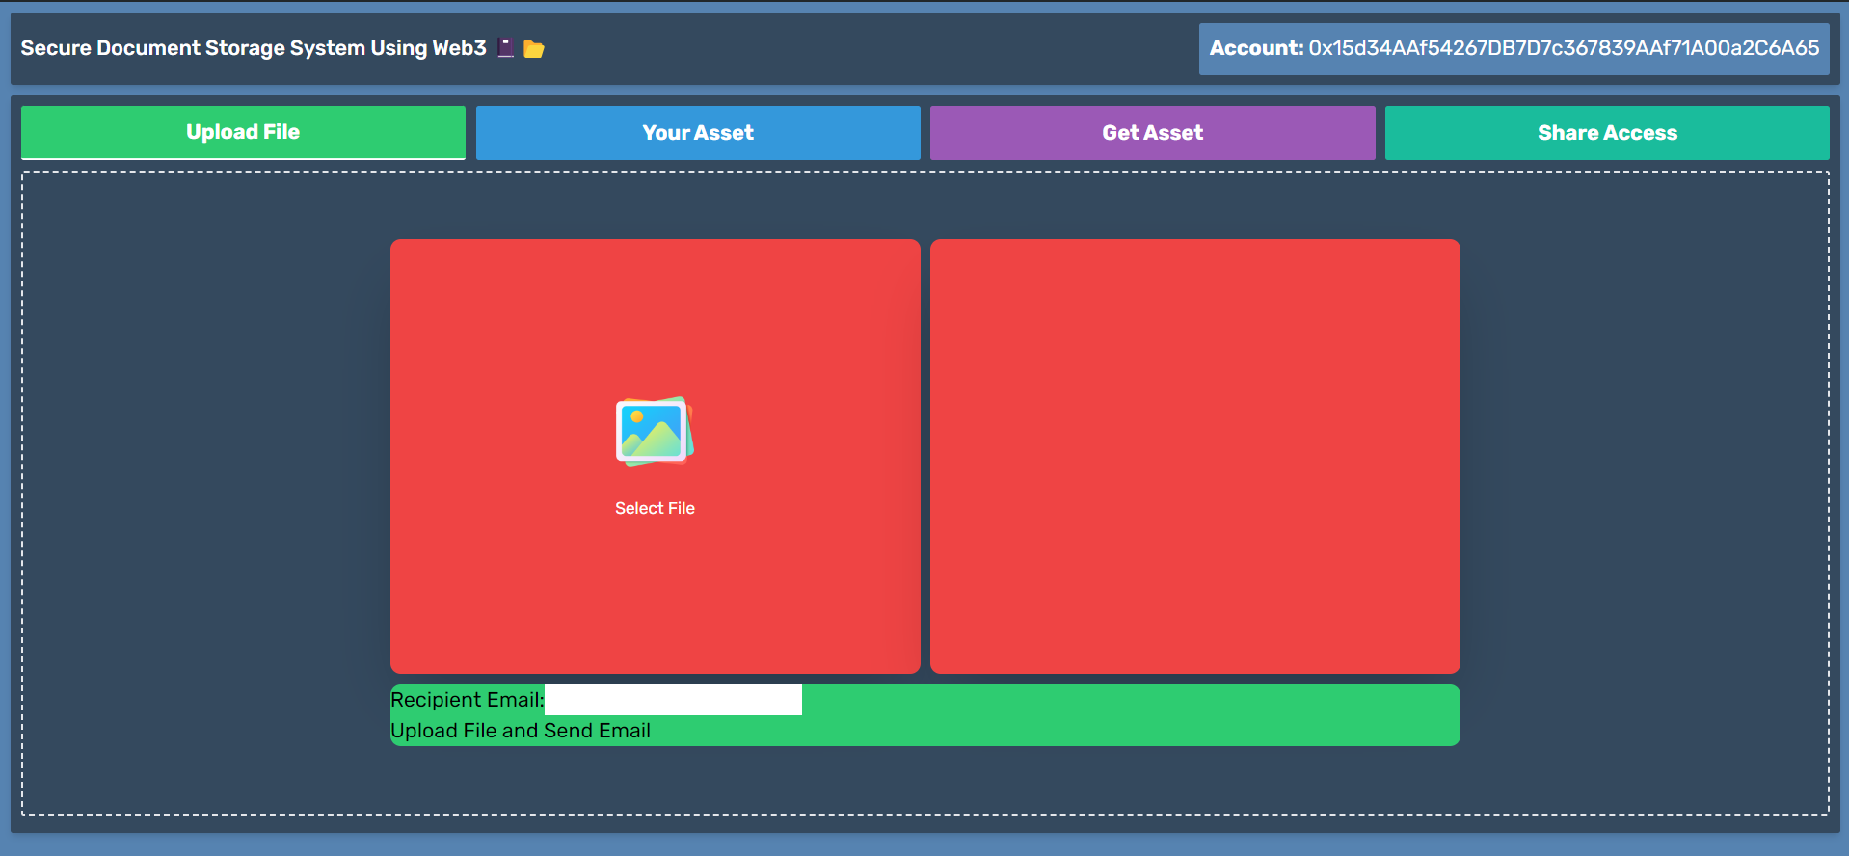1849x856 pixels.
Task: Click the open folder icon in header
Action: click(x=534, y=49)
